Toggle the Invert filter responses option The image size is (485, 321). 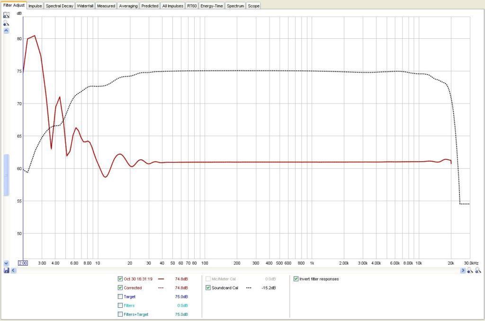[296, 279]
